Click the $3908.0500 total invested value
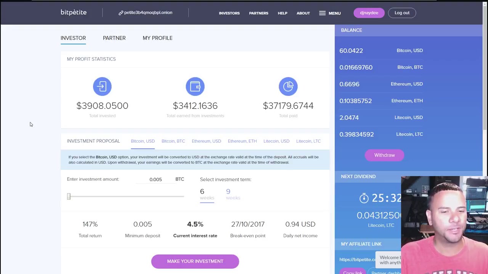The image size is (488, 274). (102, 106)
